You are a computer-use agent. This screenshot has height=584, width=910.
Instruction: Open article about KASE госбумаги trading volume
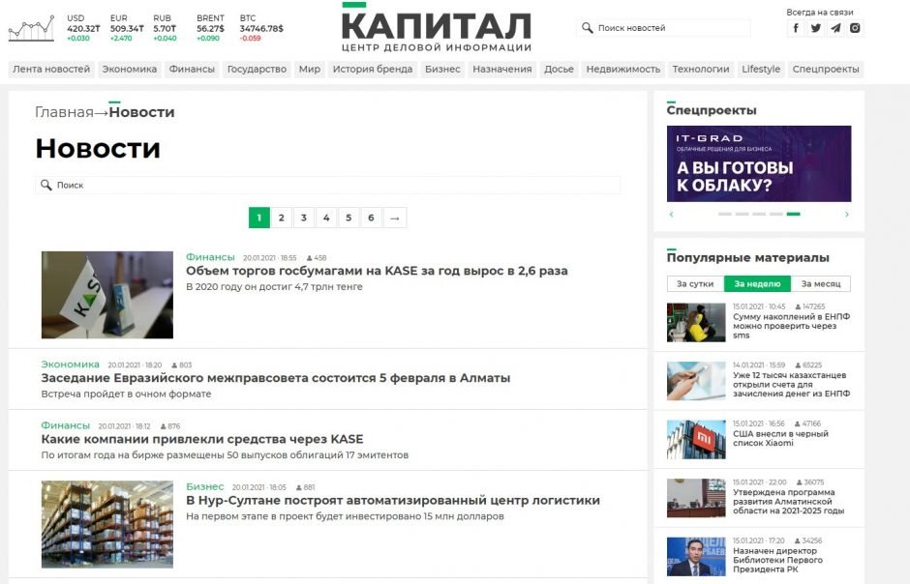[377, 272]
